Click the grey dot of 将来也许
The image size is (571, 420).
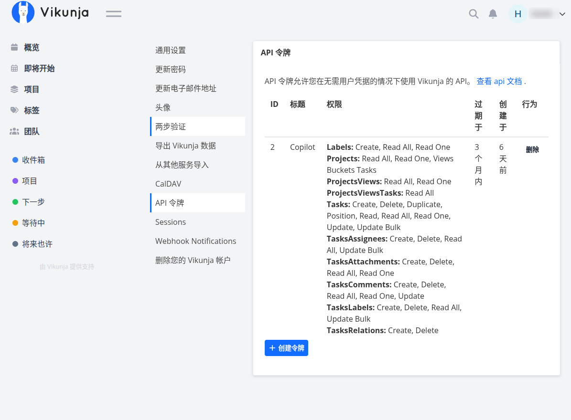[15, 244]
